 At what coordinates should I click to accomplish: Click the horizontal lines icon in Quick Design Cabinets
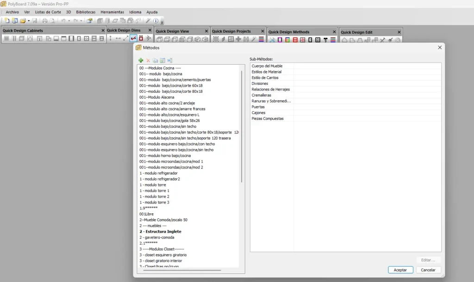(x=6, y=39)
